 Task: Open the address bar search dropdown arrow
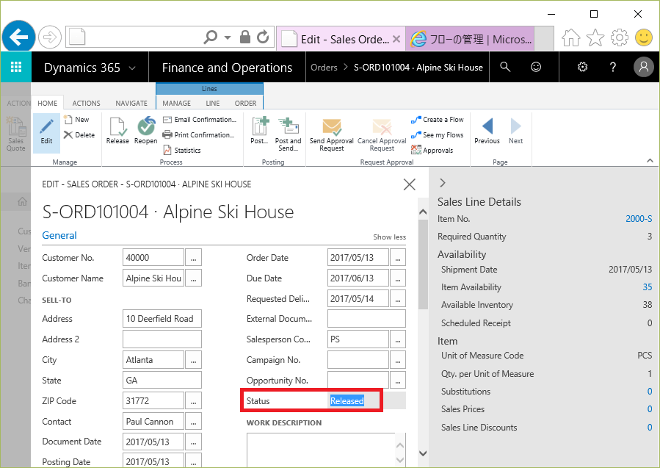[x=228, y=37]
